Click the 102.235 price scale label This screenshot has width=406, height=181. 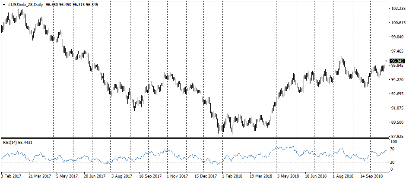397,9
